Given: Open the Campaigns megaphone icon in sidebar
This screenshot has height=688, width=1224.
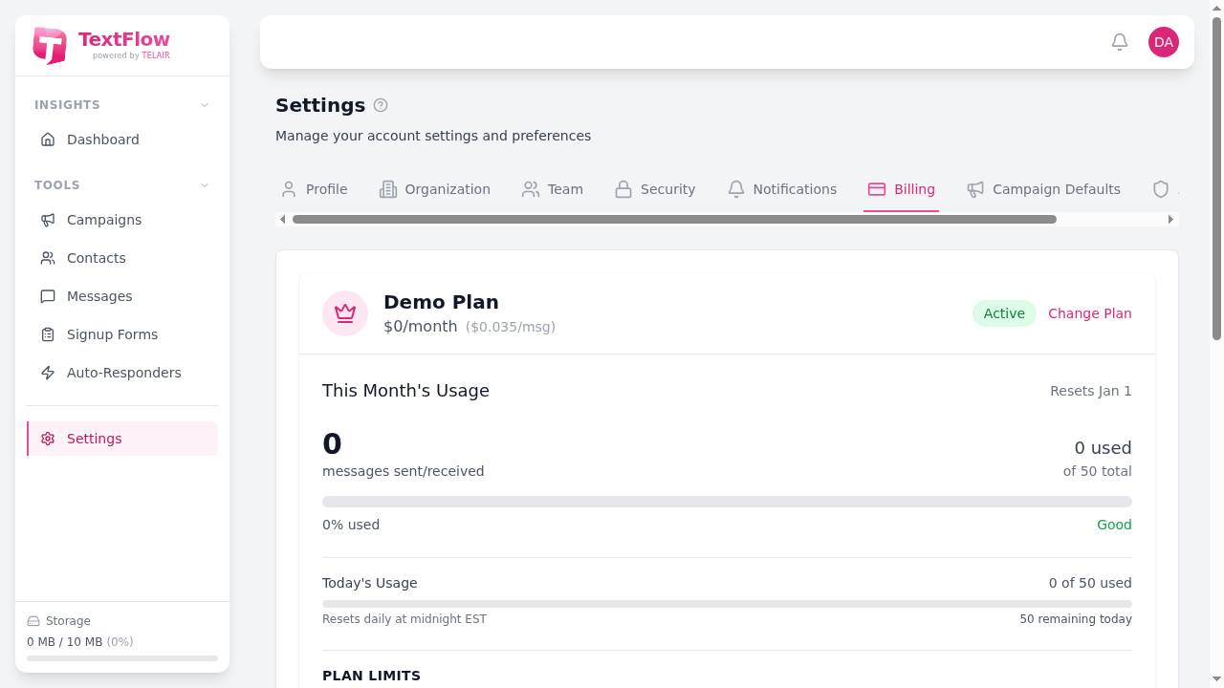Looking at the screenshot, I should click(x=48, y=220).
